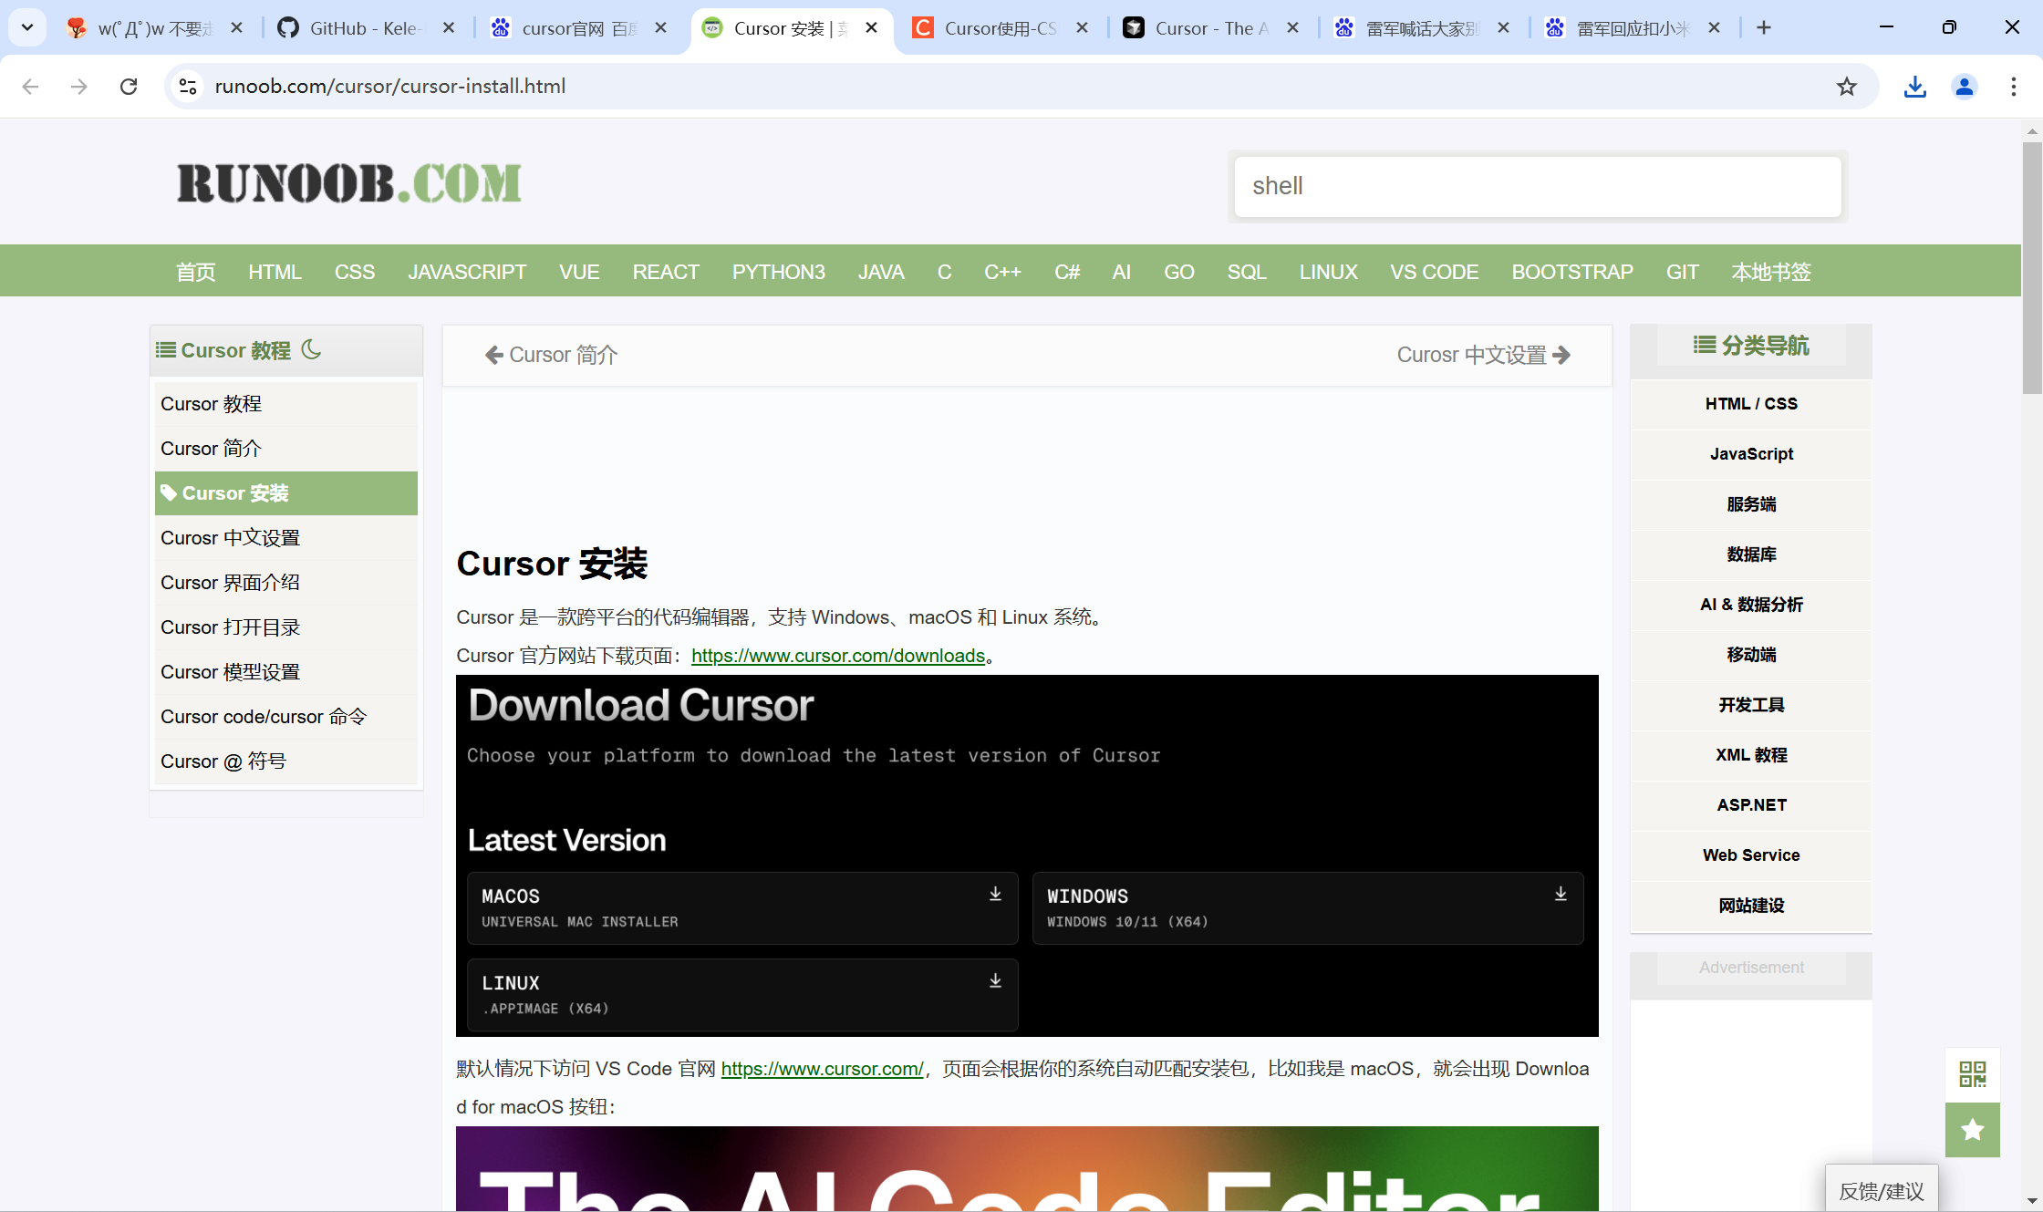Open 数据库 category
2043x1212 pixels.
(x=1751, y=554)
